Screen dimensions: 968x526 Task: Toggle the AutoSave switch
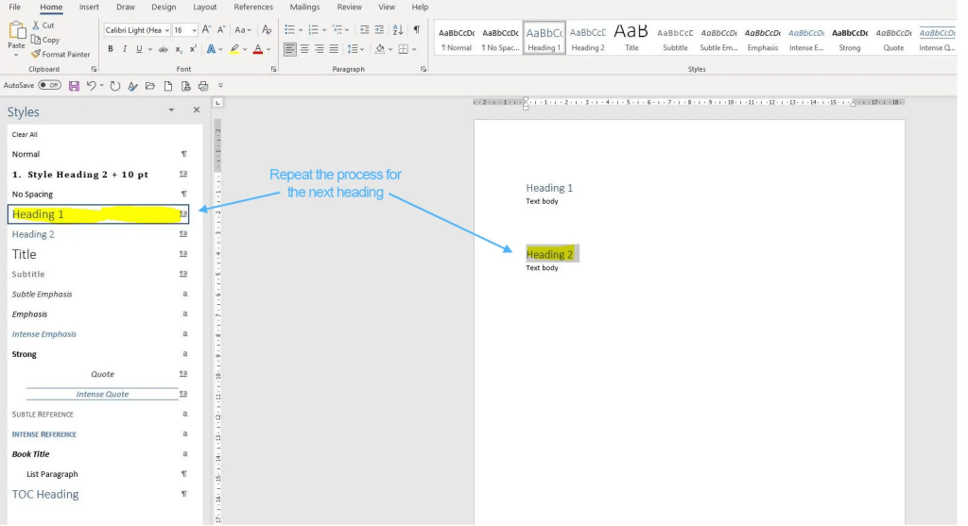[x=49, y=85]
